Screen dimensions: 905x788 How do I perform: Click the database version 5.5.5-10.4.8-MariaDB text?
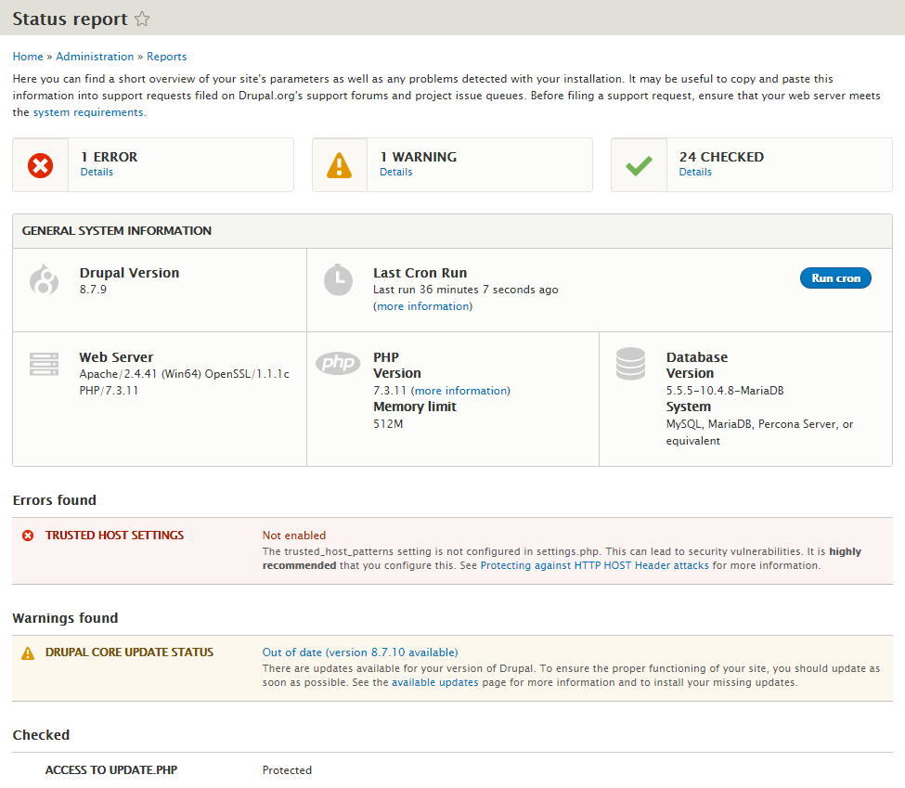725,391
